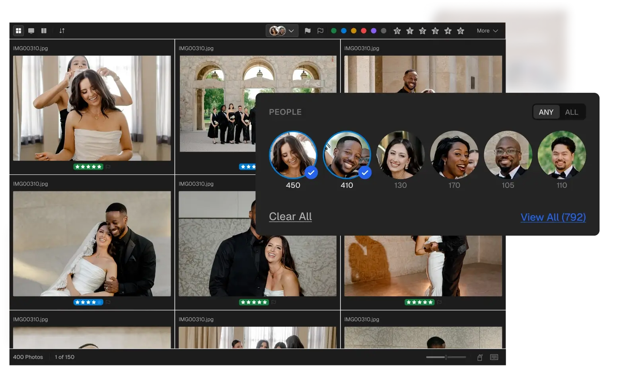Filter by 0-star rating
Viewport: 617px width, 367px height.
tap(397, 31)
